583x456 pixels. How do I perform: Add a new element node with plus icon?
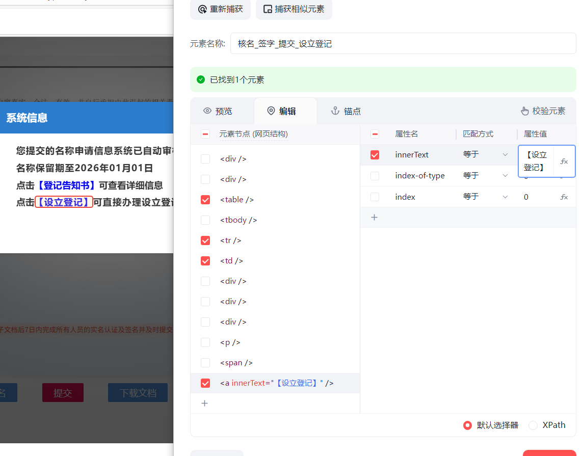point(204,403)
